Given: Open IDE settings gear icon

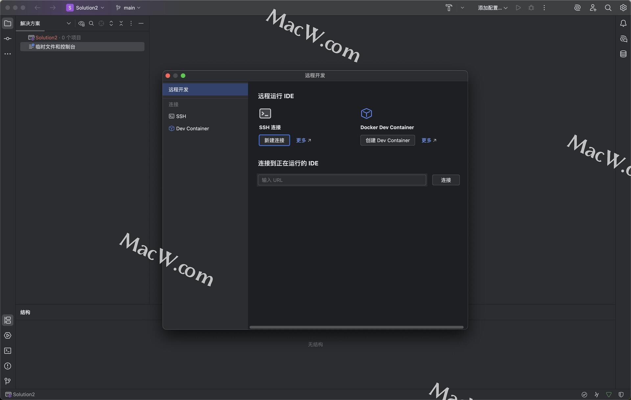Looking at the screenshot, I should (623, 8).
